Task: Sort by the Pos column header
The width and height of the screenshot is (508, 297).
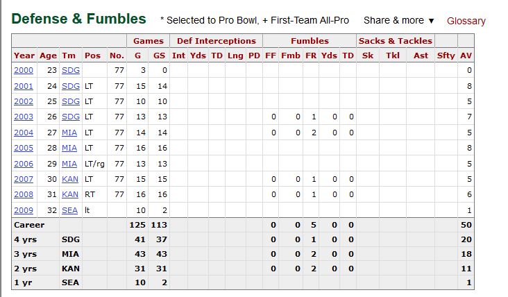Action: click(92, 55)
